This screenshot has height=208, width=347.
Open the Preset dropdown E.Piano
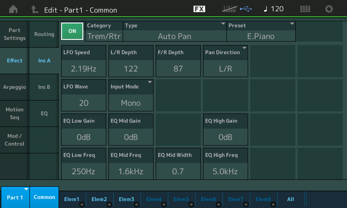261,31
